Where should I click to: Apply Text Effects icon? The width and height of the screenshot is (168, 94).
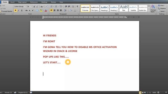click(37, 10)
